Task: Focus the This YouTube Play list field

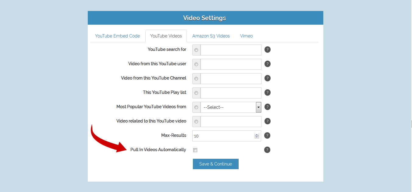Action: [231, 93]
